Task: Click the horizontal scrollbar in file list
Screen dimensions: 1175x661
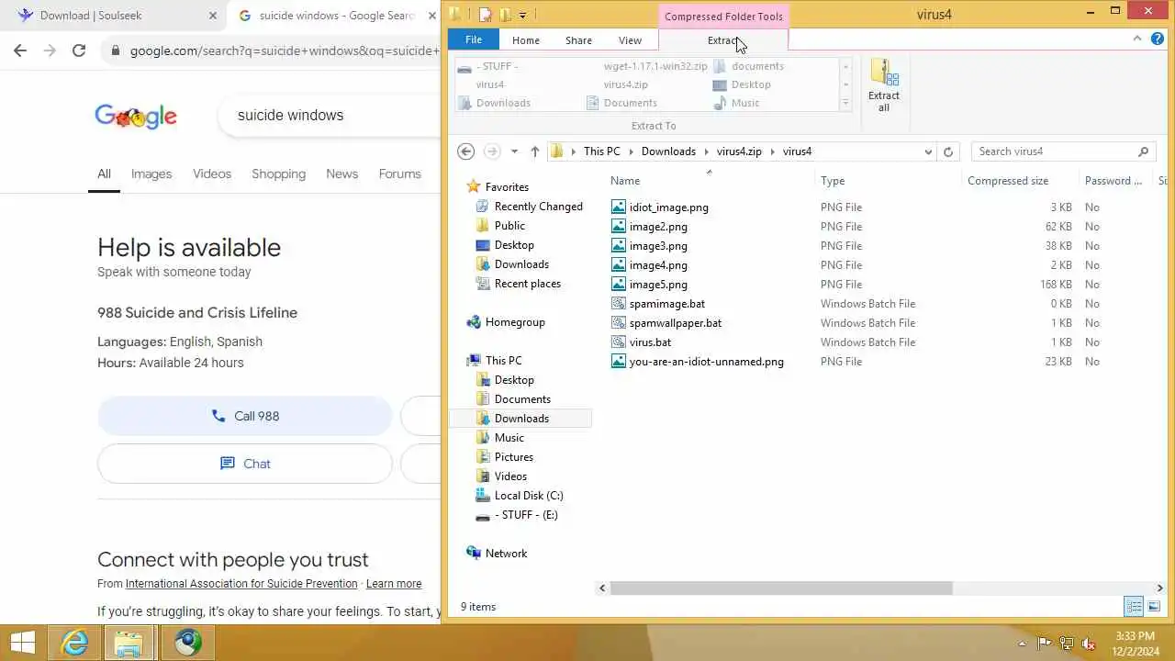Action: click(x=781, y=588)
